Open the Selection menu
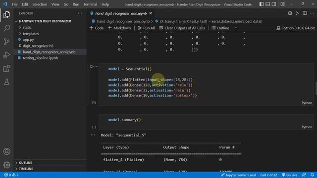This screenshot has height=178, width=317. tap(40, 4)
